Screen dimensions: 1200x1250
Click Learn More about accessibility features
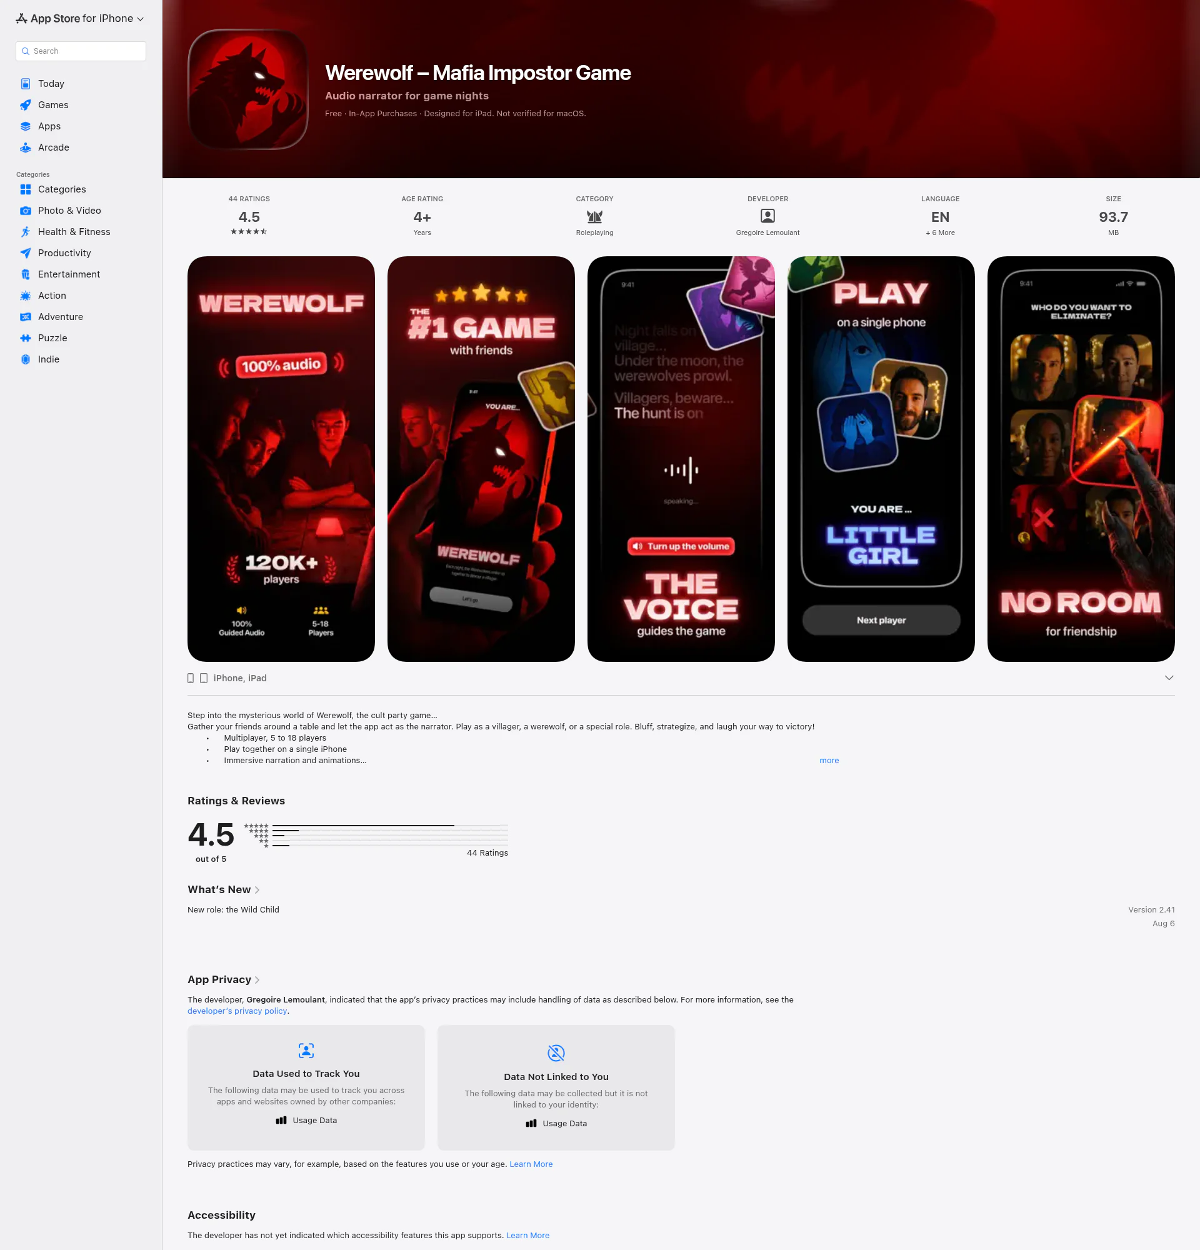coord(528,1236)
